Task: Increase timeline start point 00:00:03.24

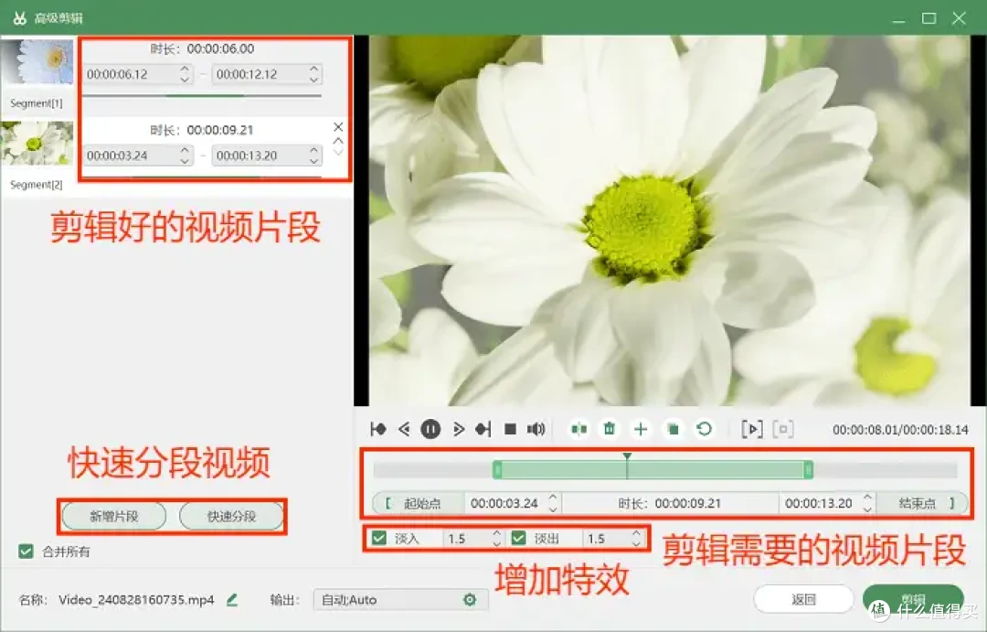Action: (553, 498)
